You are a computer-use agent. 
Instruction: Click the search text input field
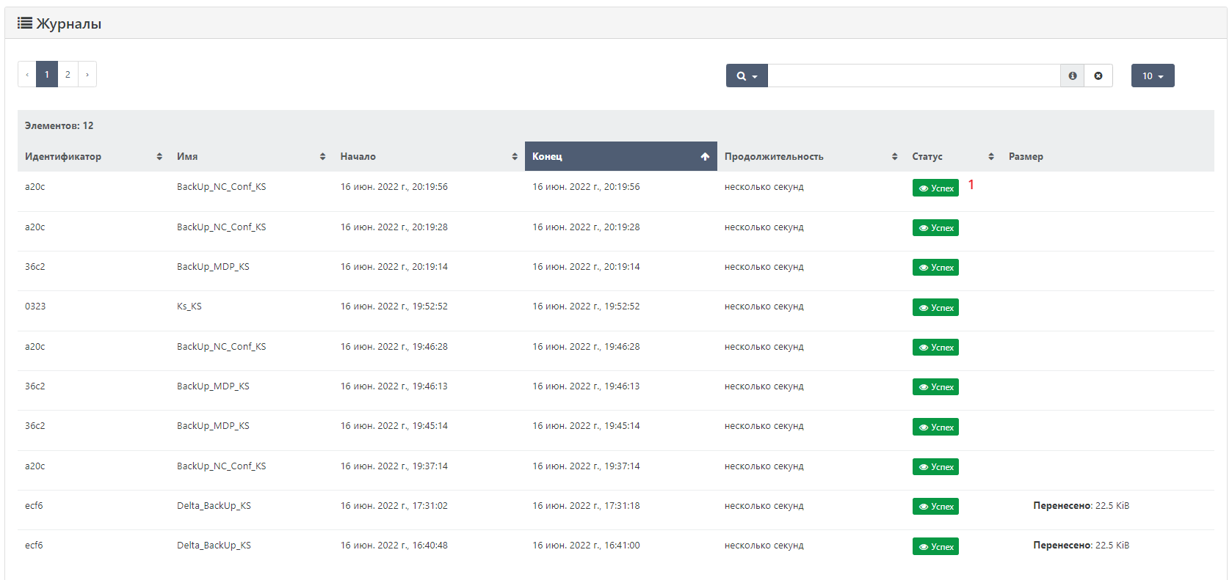point(914,76)
